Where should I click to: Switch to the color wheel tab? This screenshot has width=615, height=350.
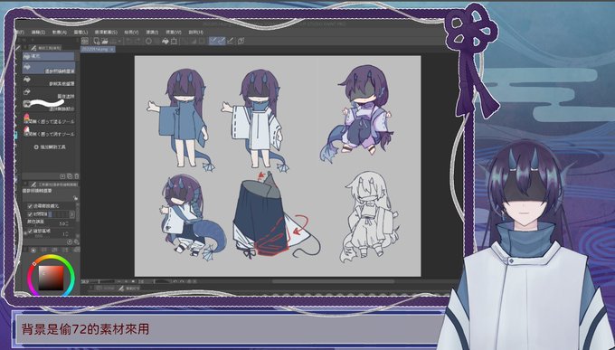pyautogui.click(x=33, y=250)
